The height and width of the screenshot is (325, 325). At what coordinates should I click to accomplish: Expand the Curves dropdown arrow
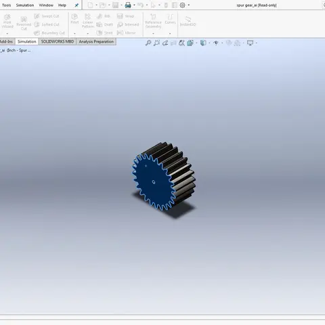[x=170, y=34]
